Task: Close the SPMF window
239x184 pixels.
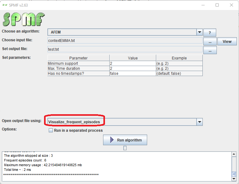Action: click(x=231, y=5)
